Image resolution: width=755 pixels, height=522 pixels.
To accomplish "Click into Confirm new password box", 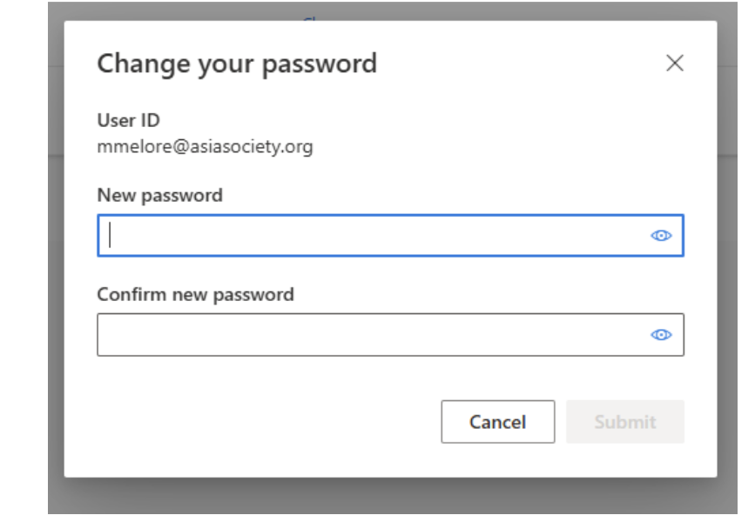I will click(x=374, y=335).
